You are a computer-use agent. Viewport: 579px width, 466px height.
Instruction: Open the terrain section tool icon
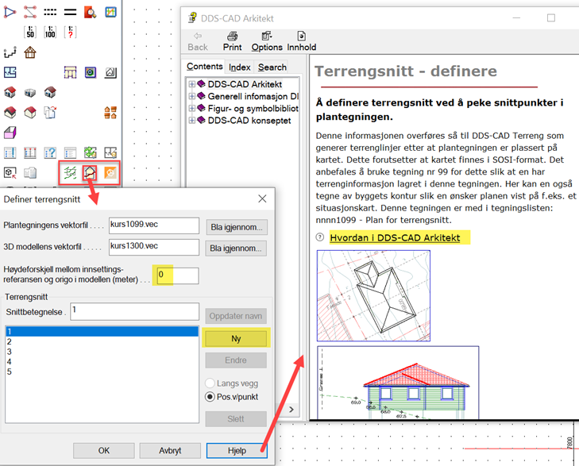tap(91, 172)
